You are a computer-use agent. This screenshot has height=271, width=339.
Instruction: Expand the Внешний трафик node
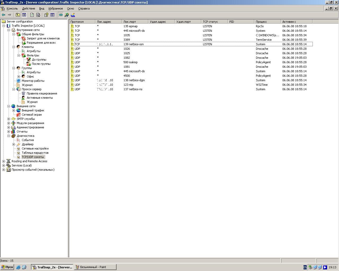tap(14, 110)
